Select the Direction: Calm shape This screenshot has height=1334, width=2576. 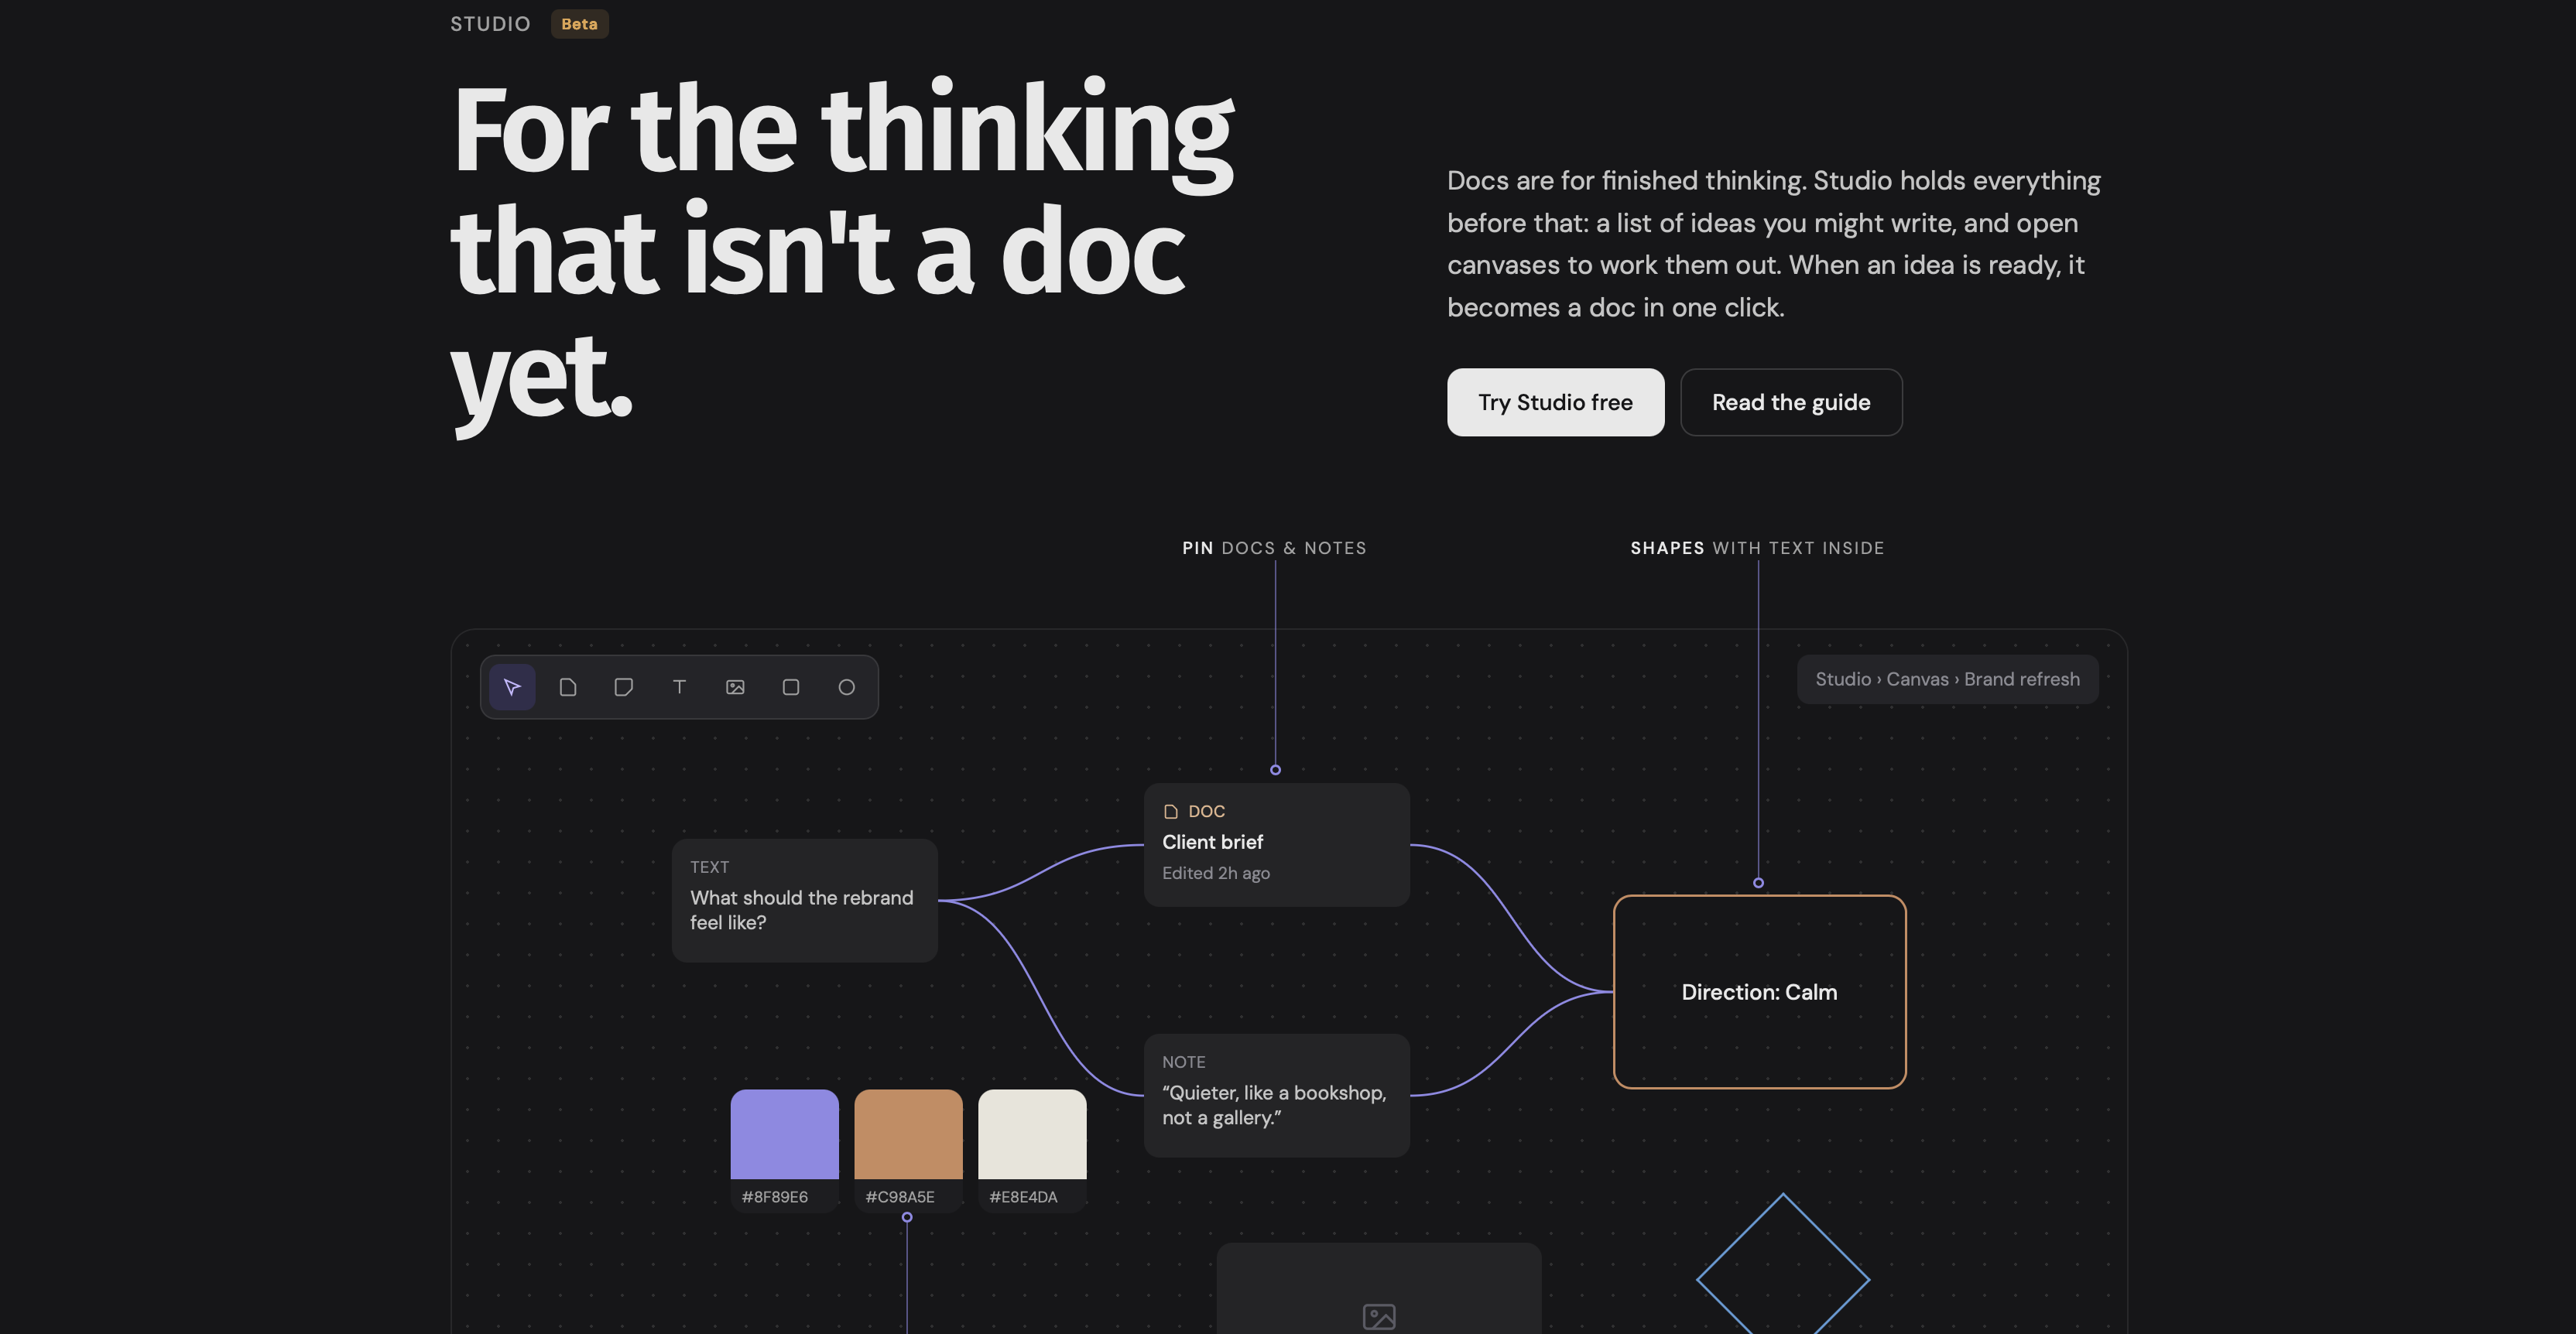(x=1760, y=991)
